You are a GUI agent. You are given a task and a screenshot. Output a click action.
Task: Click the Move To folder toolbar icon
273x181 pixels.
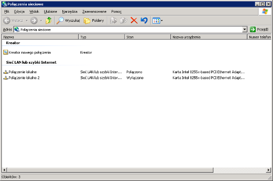tap(113, 20)
